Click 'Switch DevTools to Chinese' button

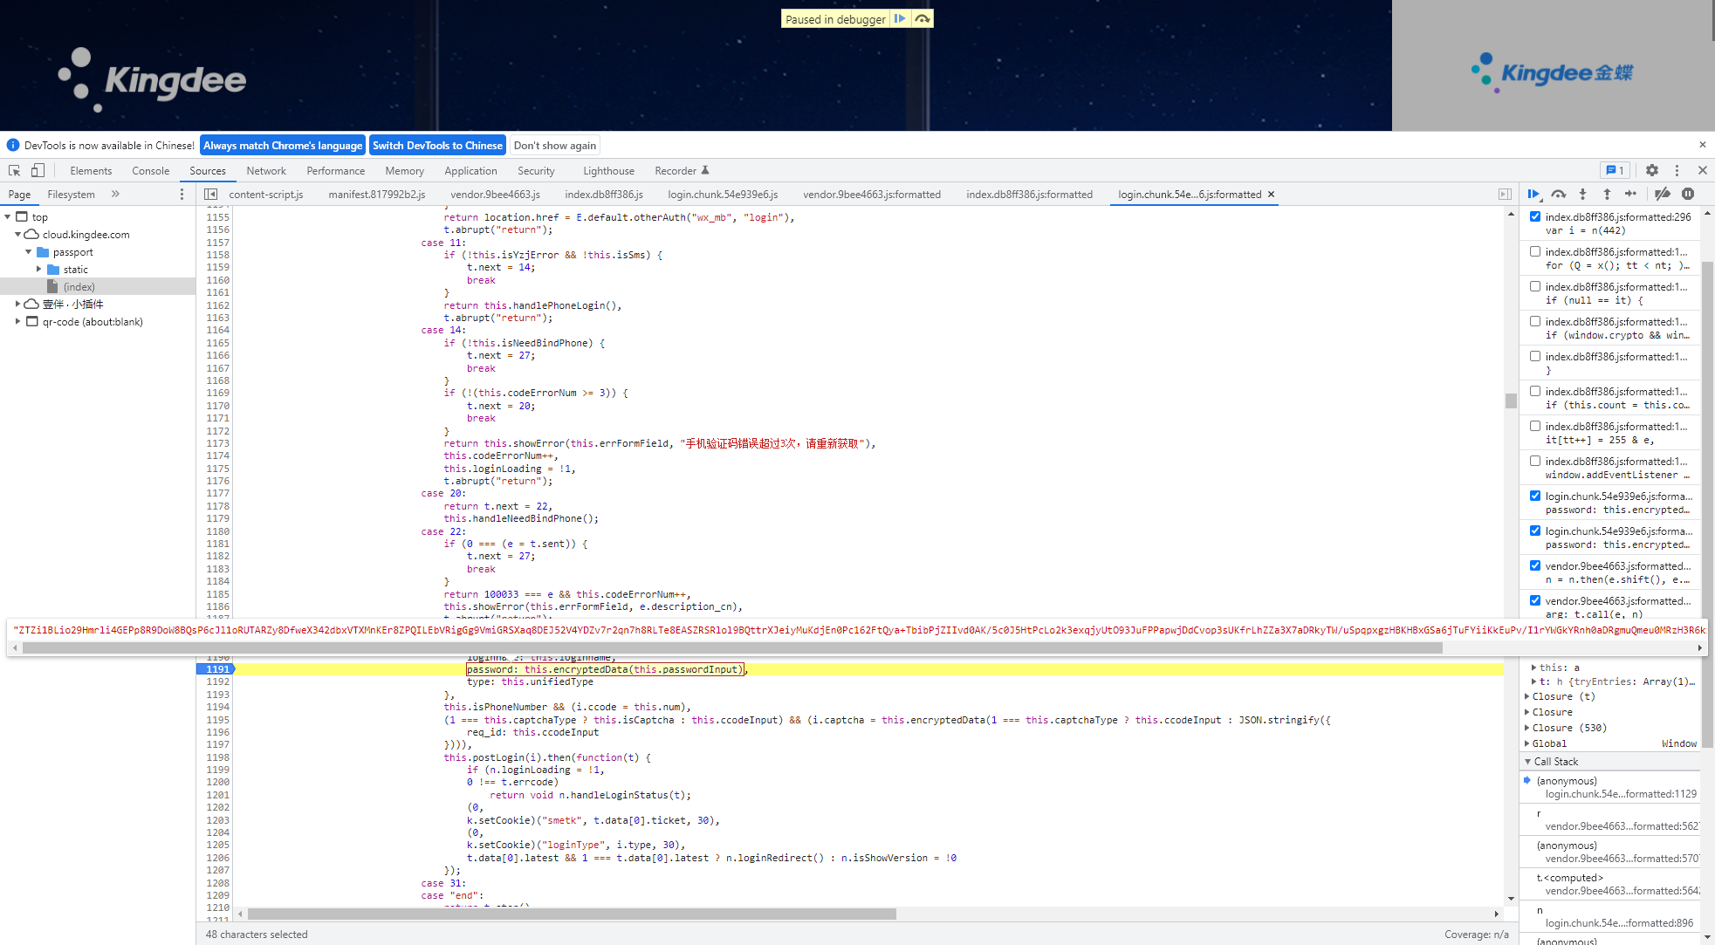coord(437,146)
